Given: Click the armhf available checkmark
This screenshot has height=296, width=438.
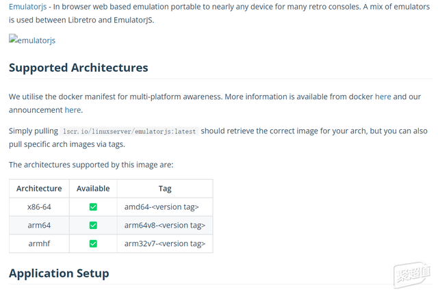Looking at the screenshot, I should 93,243.
